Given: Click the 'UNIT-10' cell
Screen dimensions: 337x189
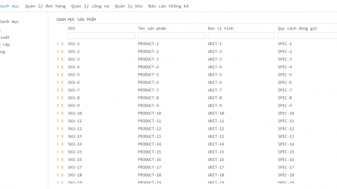Looking at the screenshot, I should point(216,113).
